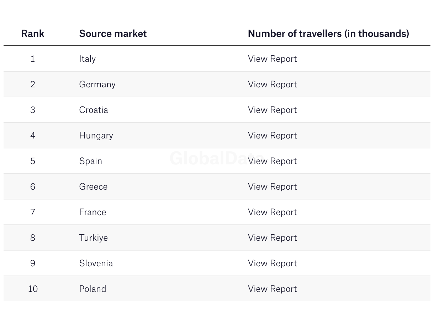Open View Report link for Germany
This screenshot has width=434, height=316.
coord(272,85)
